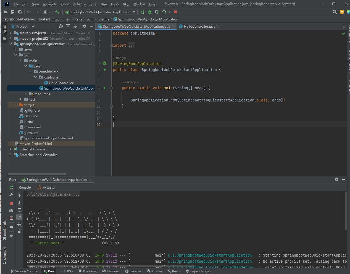
Task: Open Profiler run options dropdown arrow
Action: tap(169, 12)
